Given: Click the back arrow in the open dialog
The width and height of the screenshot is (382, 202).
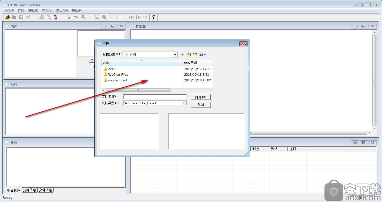Looking at the screenshot, I should point(183,54).
